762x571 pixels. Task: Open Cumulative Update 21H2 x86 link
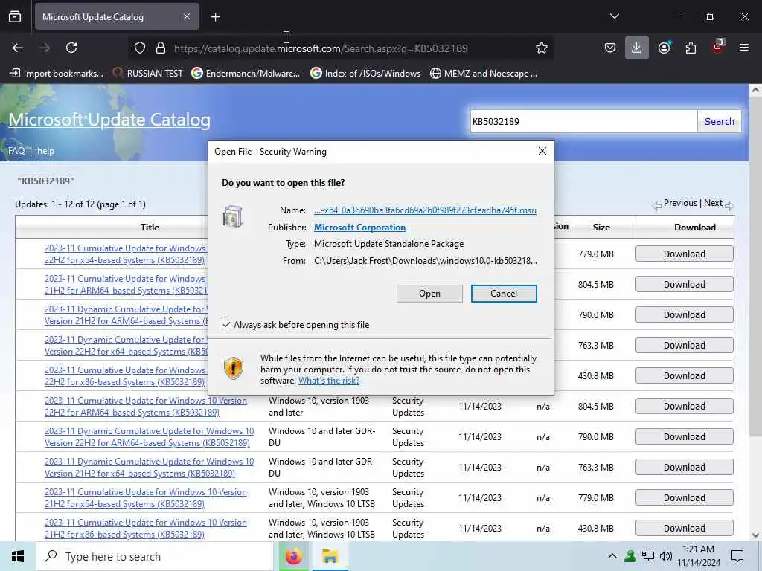click(145, 529)
